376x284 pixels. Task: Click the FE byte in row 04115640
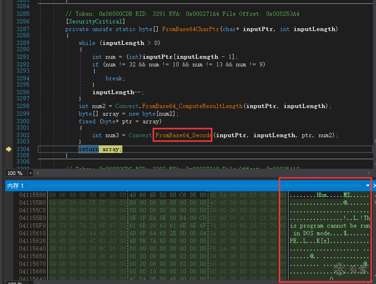[213, 249]
